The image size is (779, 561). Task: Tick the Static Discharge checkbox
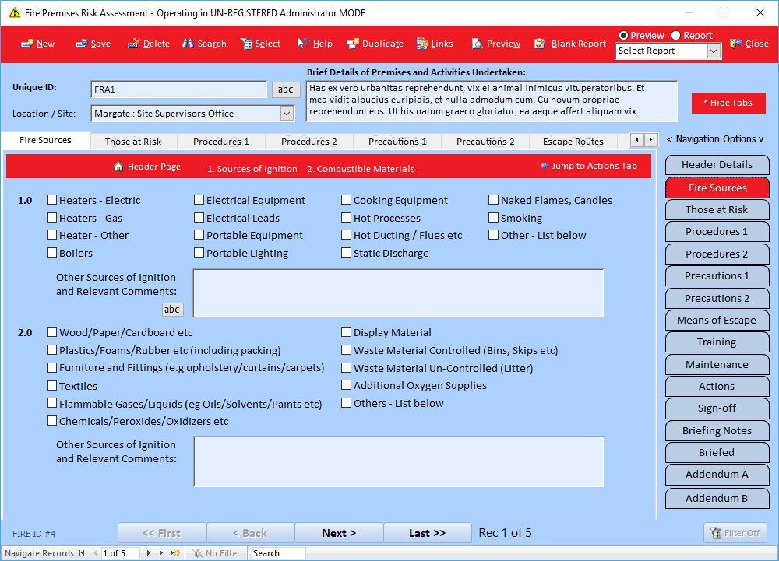pyautogui.click(x=347, y=252)
